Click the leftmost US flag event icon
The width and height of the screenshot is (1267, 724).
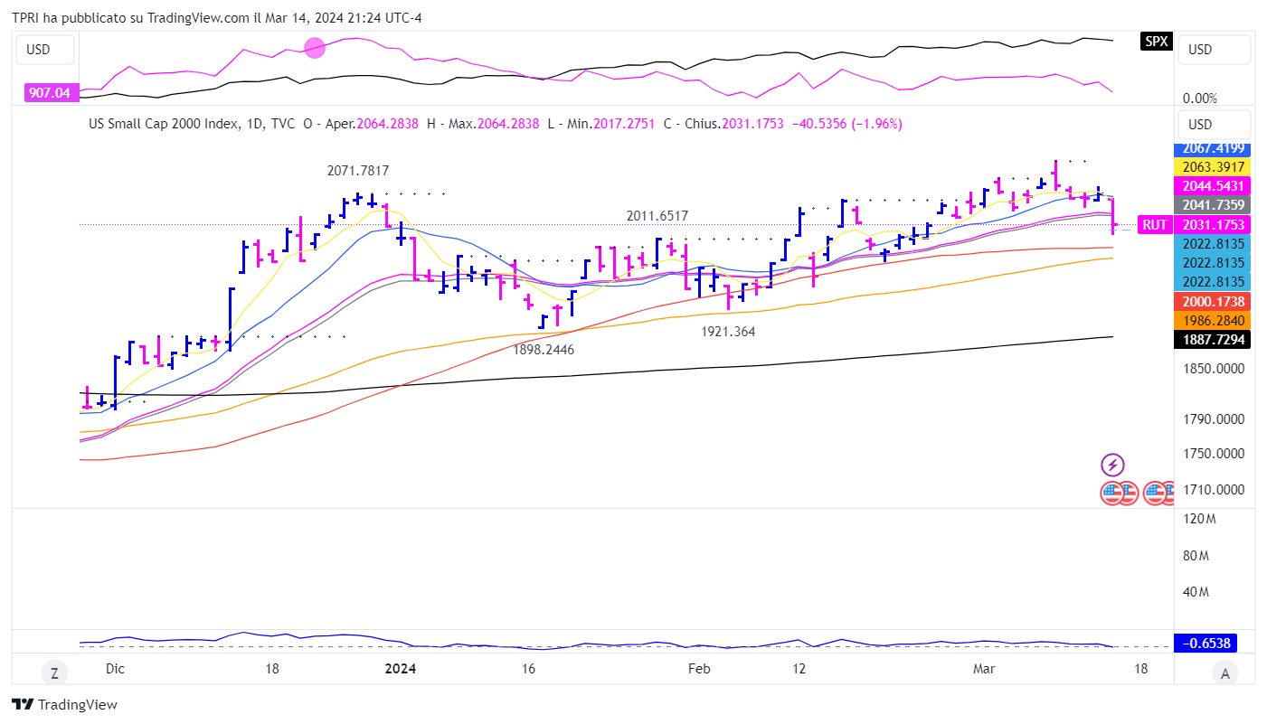pos(1112,493)
